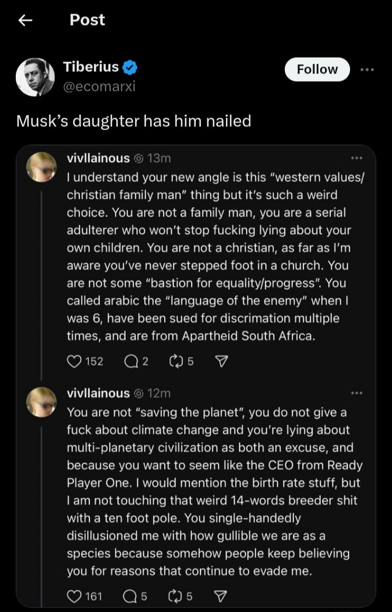The height and width of the screenshot is (612, 392).
Task: Click the blue verified badge
Action: [x=130, y=68]
